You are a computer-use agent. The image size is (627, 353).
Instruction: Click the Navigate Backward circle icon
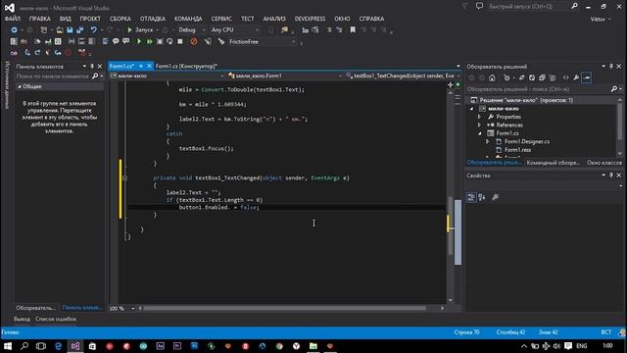click(x=14, y=30)
